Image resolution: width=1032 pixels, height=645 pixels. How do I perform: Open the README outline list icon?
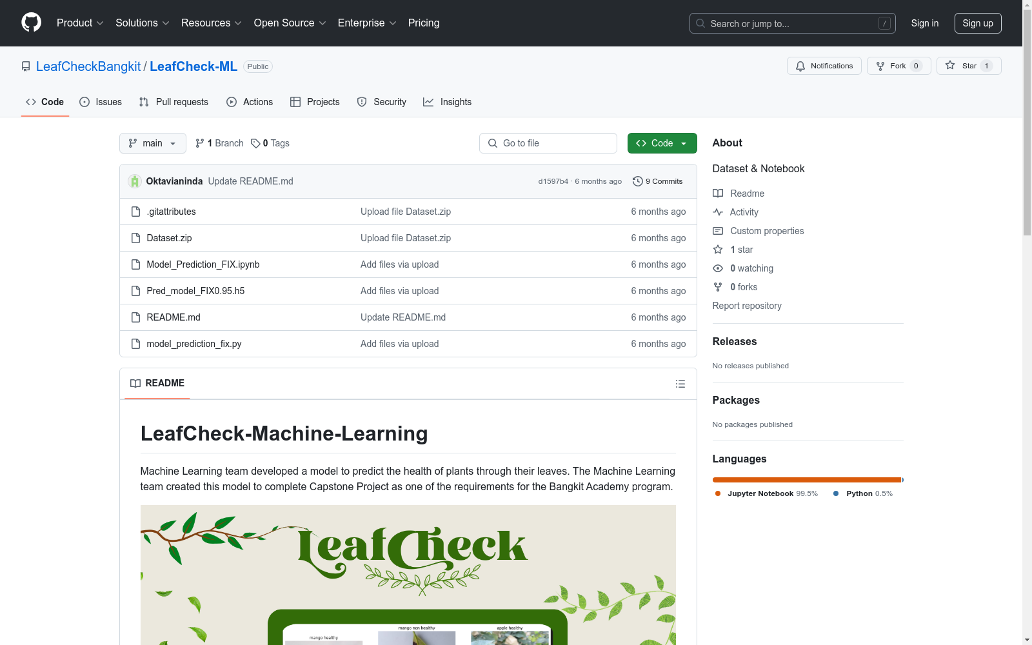[680, 384]
